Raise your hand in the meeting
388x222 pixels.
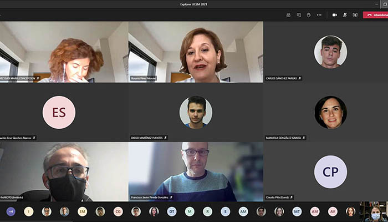(309, 15)
